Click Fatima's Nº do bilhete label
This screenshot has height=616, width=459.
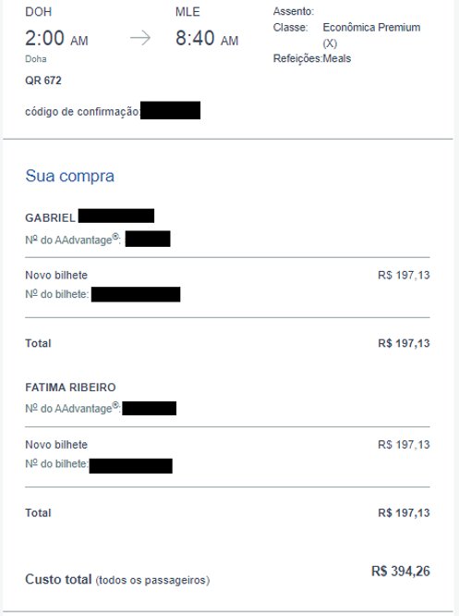(x=57, y=463)
